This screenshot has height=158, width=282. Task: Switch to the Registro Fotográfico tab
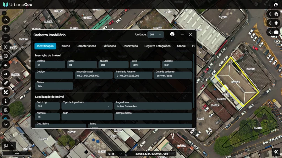[157, 46]
